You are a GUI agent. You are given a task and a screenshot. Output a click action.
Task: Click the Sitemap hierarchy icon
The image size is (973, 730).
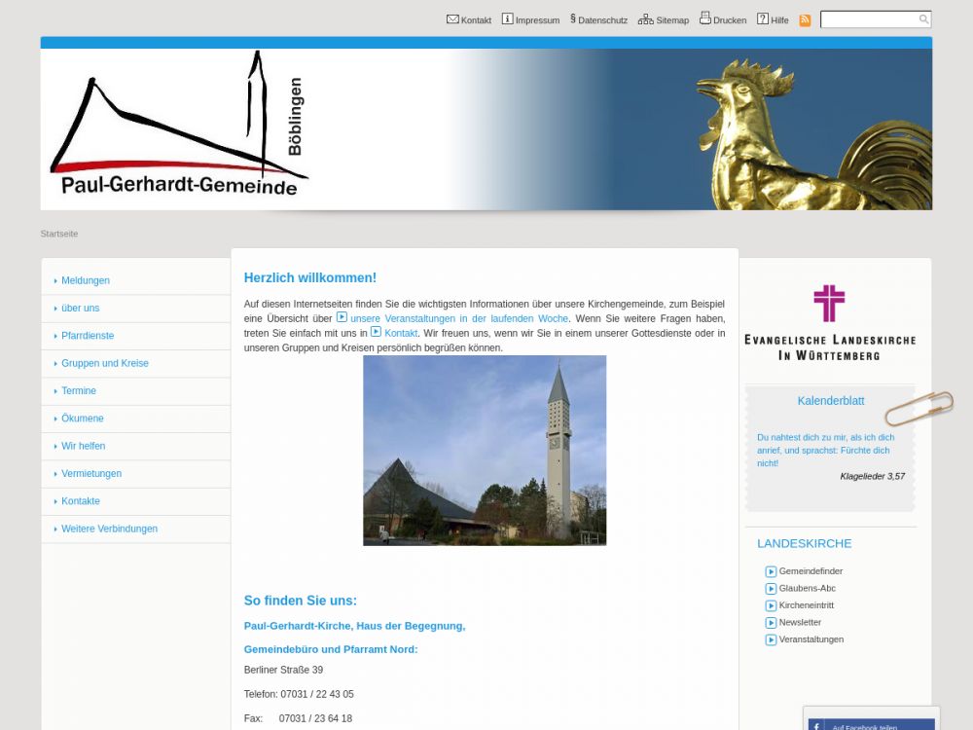(645, 18)
